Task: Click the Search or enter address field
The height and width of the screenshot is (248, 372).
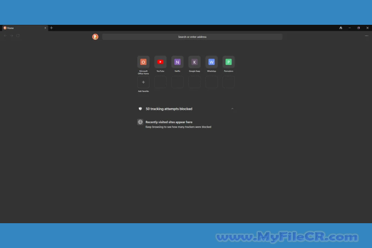Action: 192,37
